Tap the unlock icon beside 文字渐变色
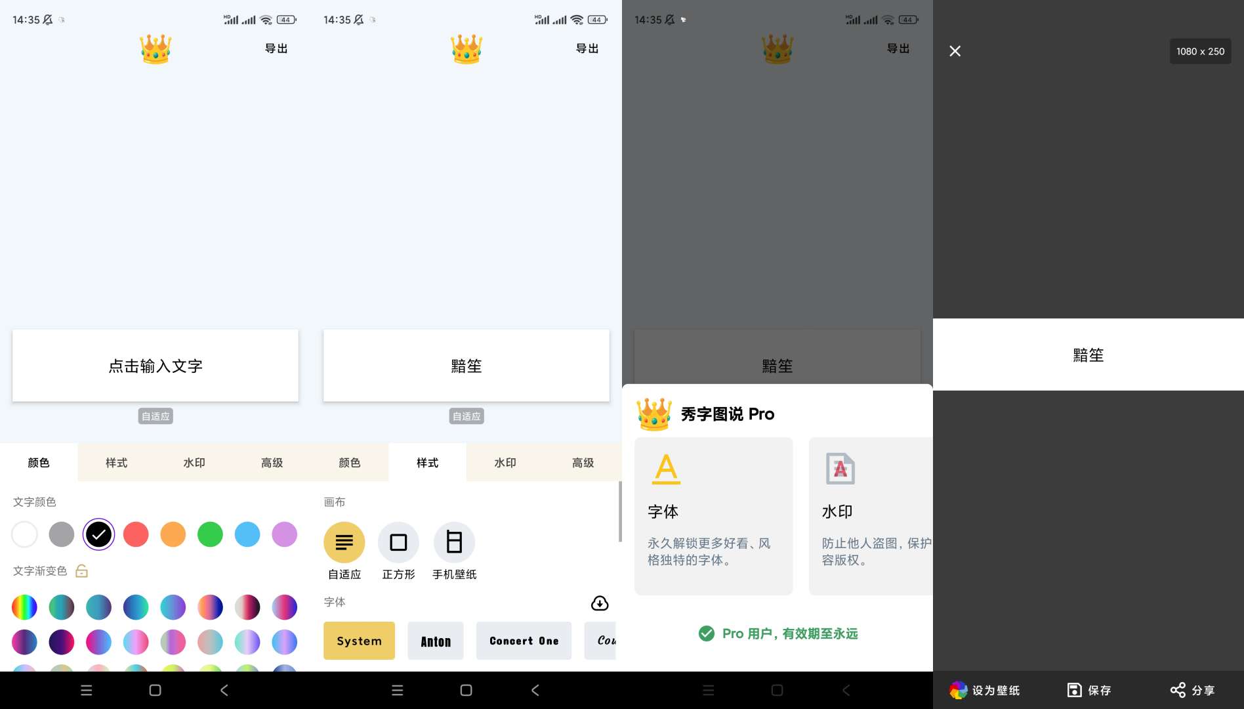The height and width of the screenshot is (709, 1244). [x=81, y=571]
